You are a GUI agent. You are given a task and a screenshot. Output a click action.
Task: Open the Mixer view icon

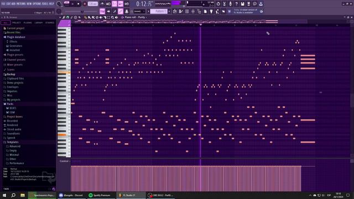point(193,11)
